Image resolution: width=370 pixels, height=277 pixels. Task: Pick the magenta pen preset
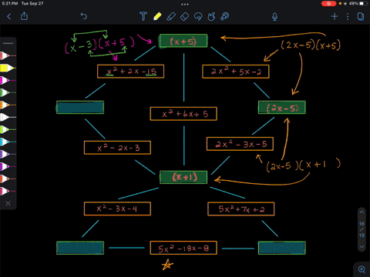click(x=8, y=80)
